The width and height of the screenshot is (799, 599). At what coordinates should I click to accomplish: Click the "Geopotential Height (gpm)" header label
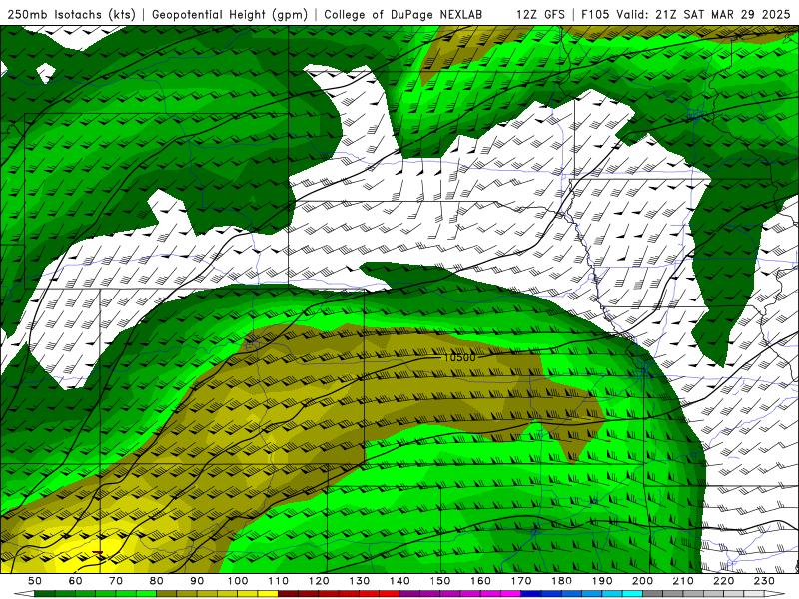[230, 15]
